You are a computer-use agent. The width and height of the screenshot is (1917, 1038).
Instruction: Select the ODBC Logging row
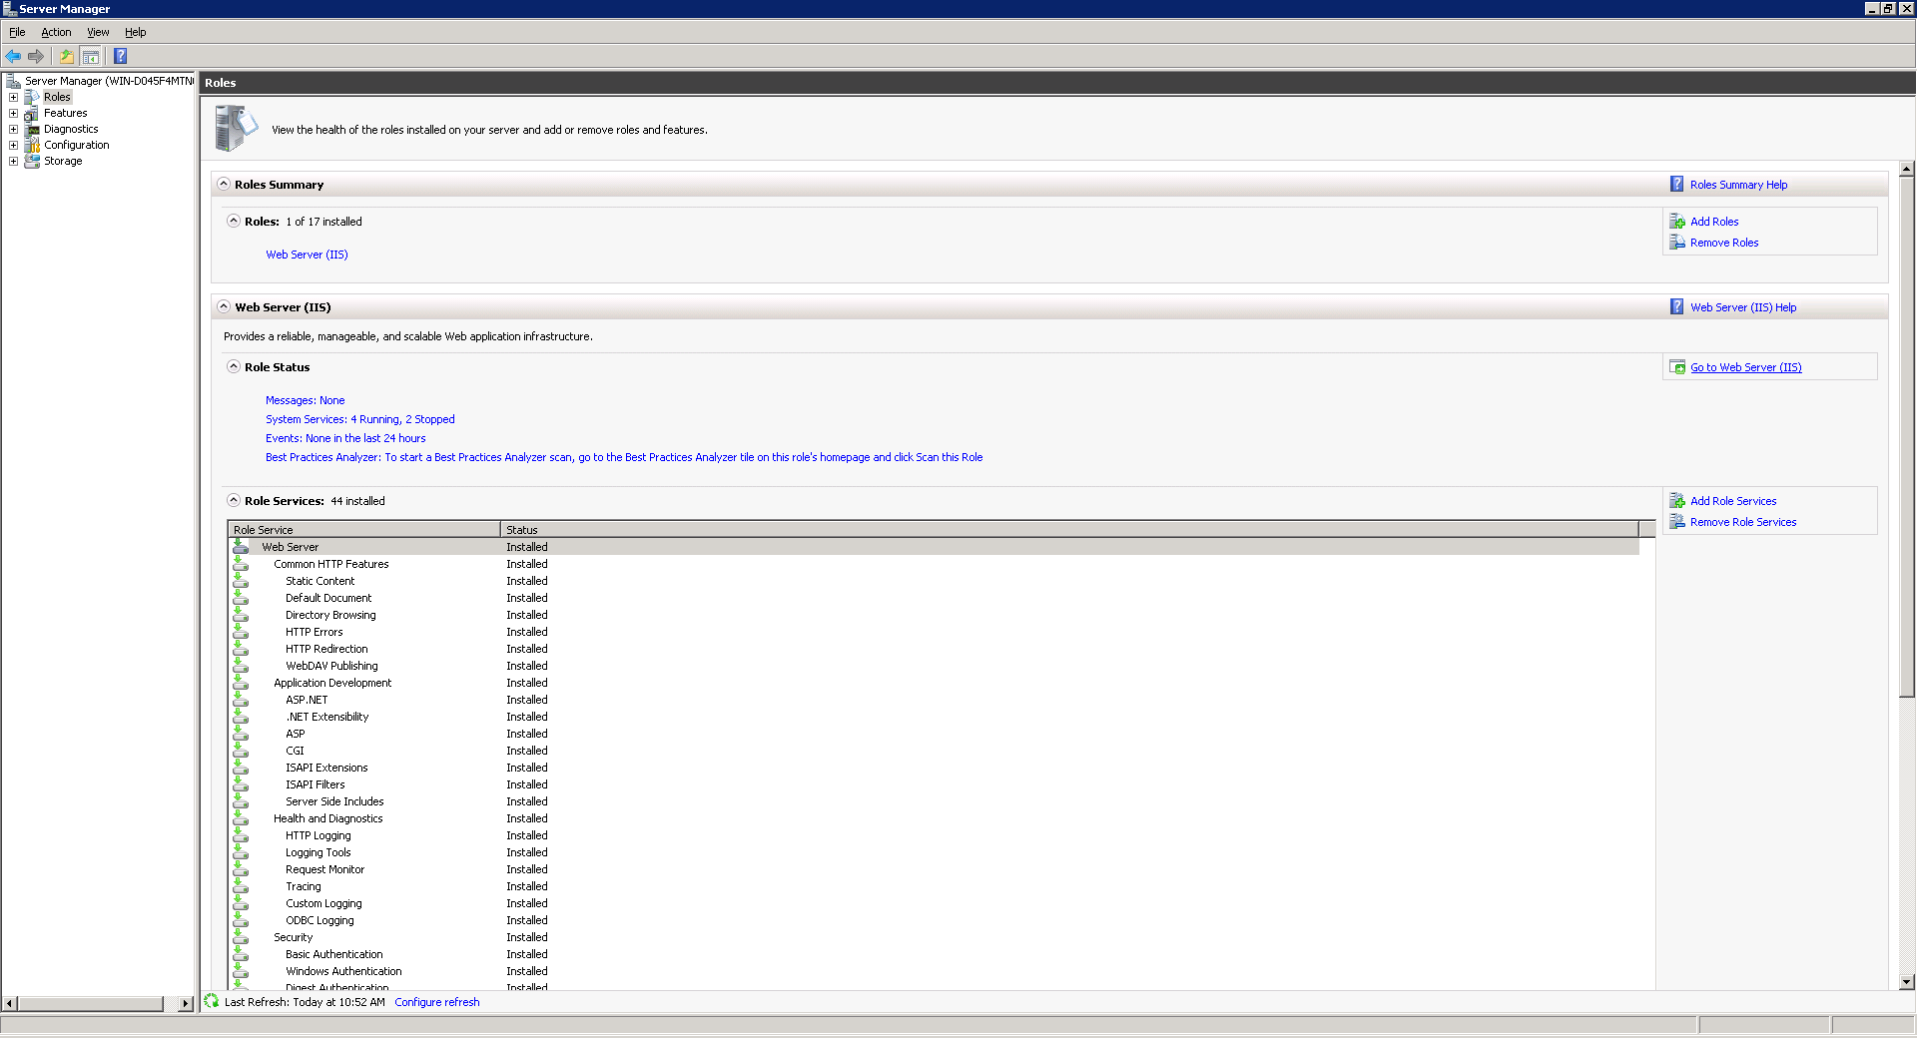click(x=936, y=920)
